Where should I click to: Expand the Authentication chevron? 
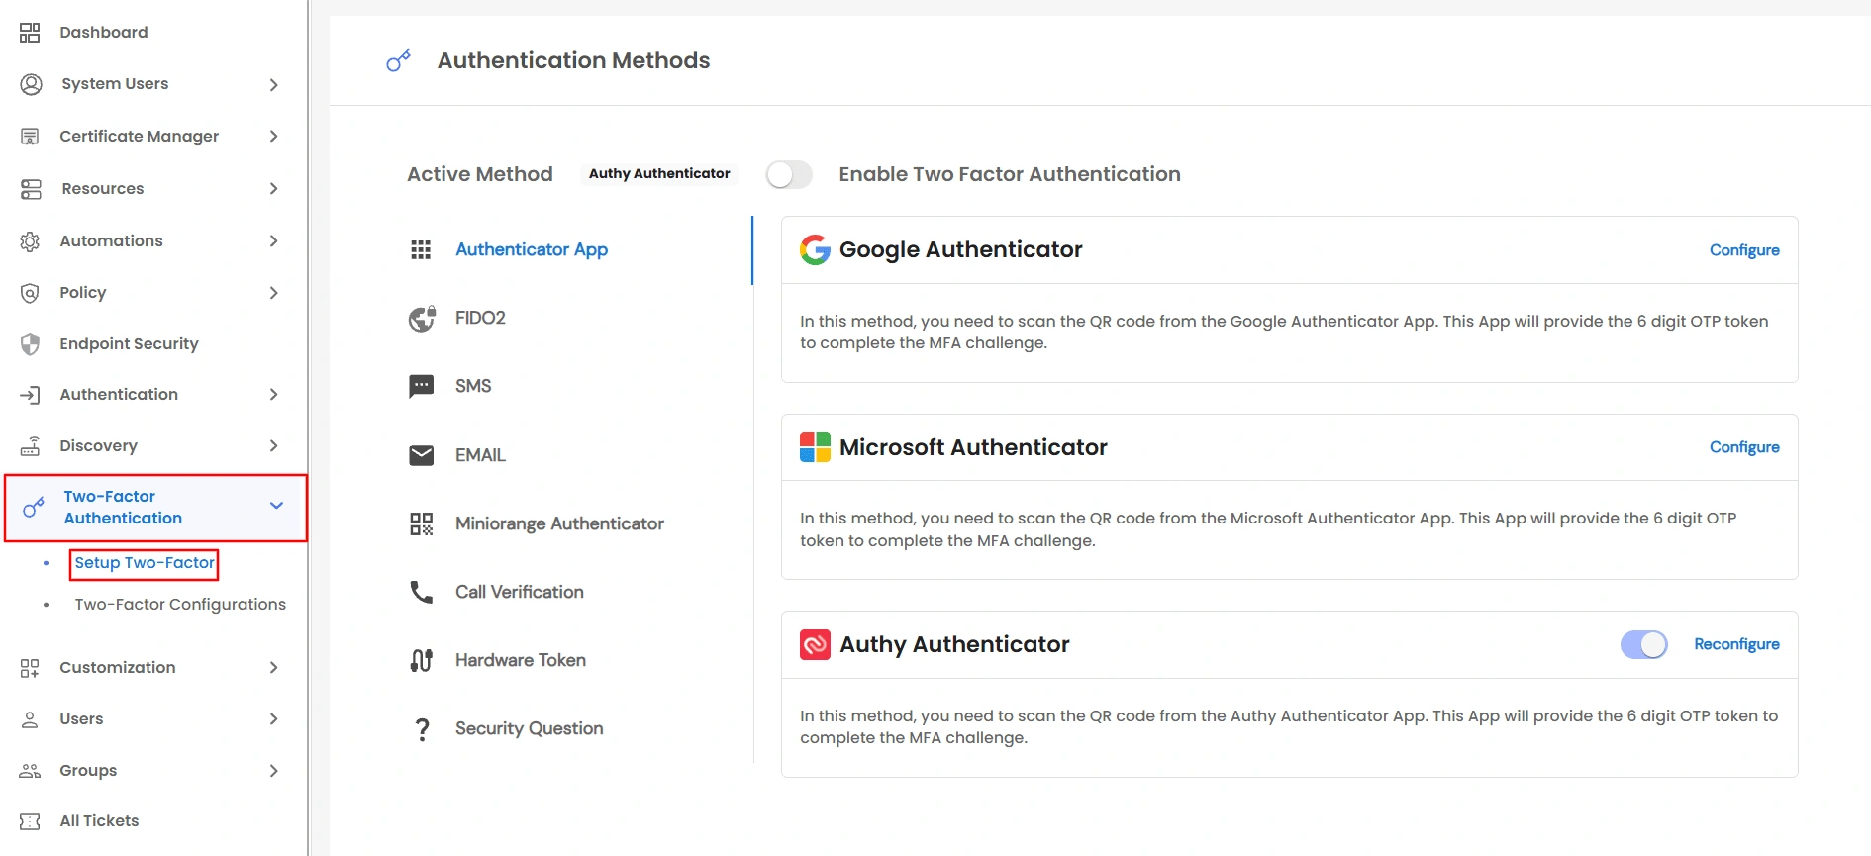(x=274, y=395)
